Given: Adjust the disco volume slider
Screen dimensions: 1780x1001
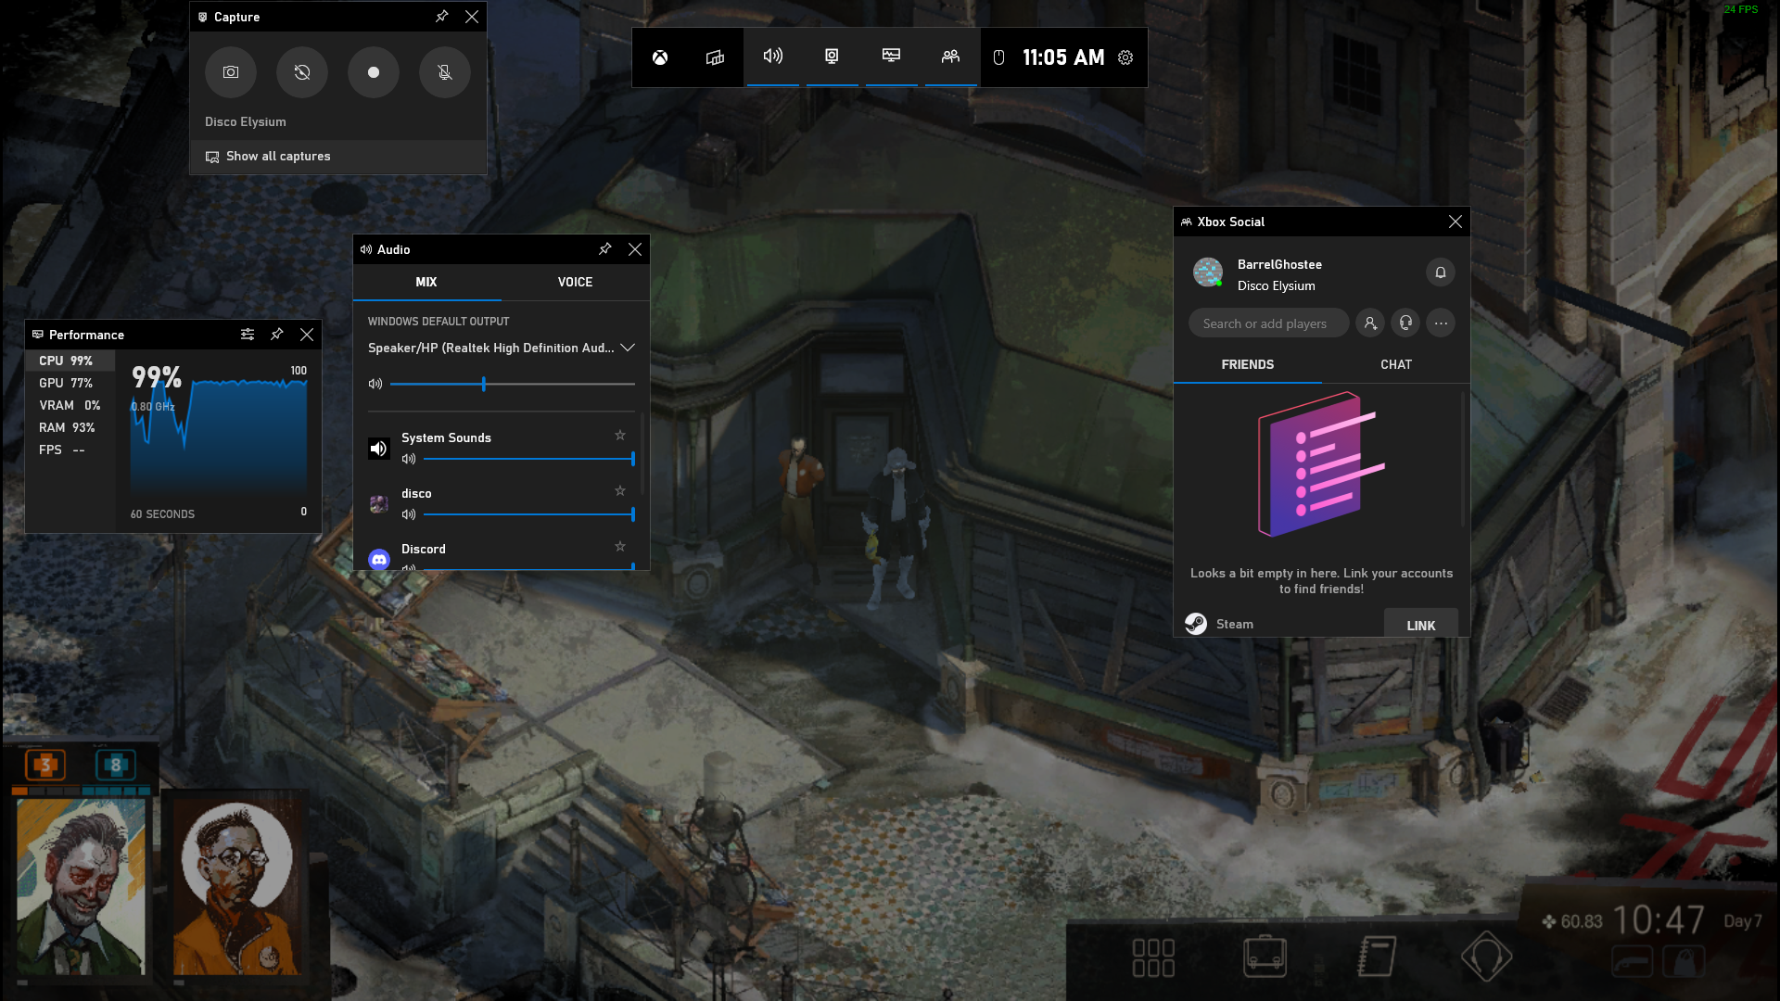Looking at the screenshot, I should coord(529,514).
